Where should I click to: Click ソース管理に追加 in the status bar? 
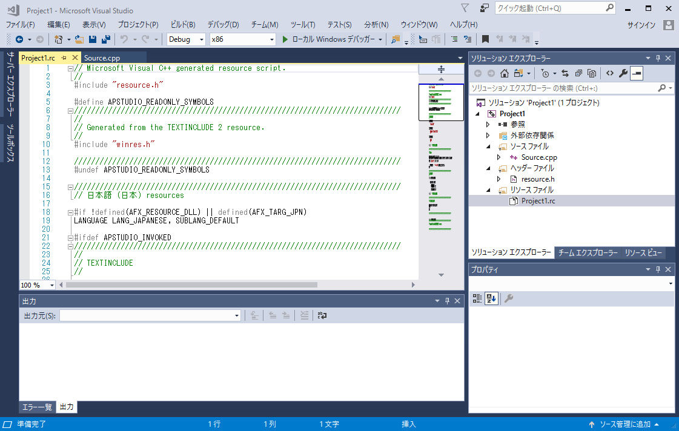coord(624,424)
